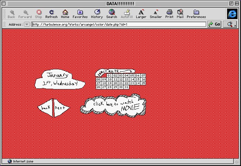
Task: Select date 22 in calendar
Action: coord(127,83)
